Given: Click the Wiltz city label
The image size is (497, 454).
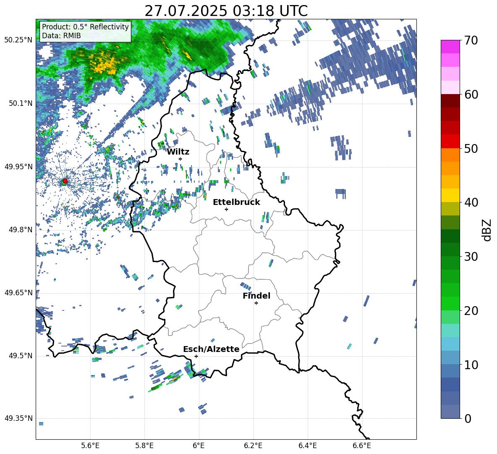Looking at the screenshot, I should pyautogui.click(x=178, y=152).
